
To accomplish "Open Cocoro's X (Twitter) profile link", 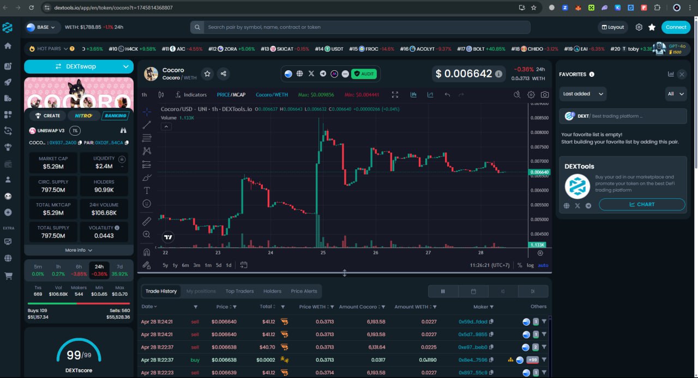I will click(311, 74).
